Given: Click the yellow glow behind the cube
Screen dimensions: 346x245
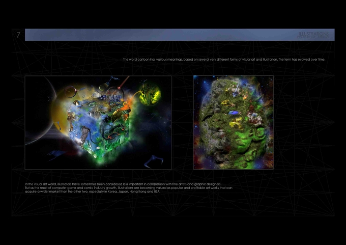Looking at the screenshot, I should coord(58,113).
